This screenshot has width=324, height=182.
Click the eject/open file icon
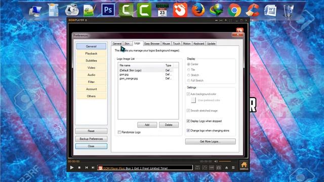click(x=226, y=168)
